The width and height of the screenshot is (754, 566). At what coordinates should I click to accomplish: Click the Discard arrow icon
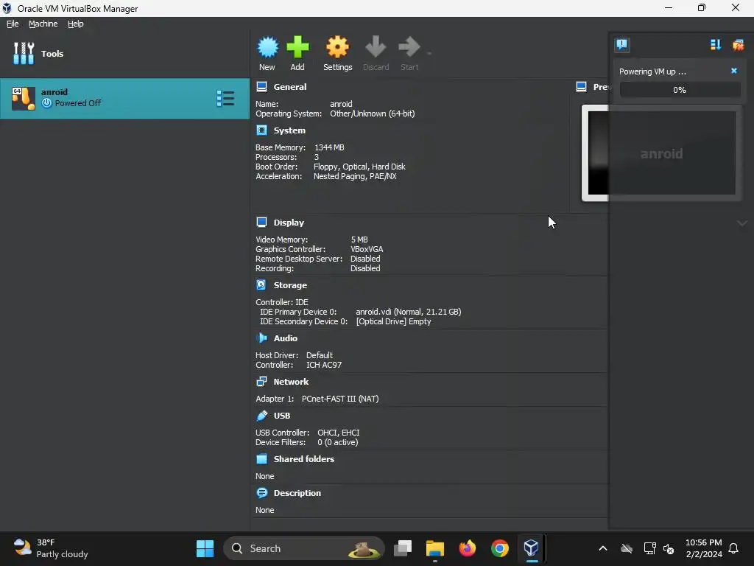point(376,47)
